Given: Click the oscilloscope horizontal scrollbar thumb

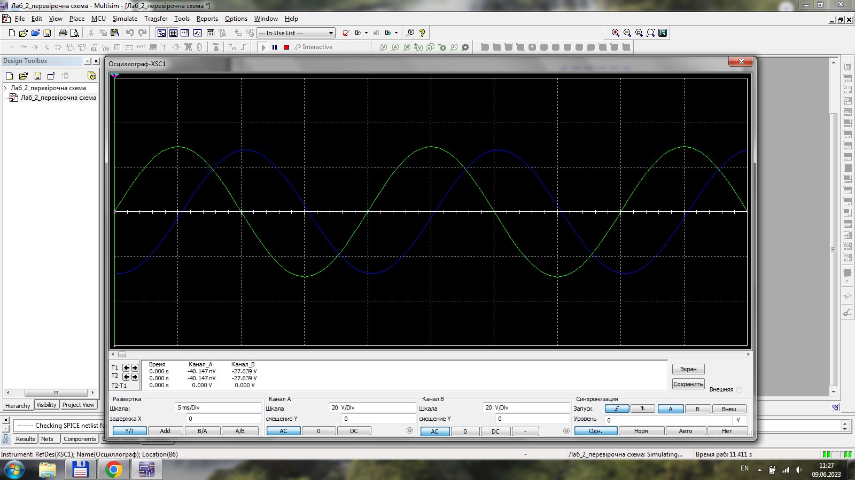Looking at the screenshot, I should [x=122, y=354].
